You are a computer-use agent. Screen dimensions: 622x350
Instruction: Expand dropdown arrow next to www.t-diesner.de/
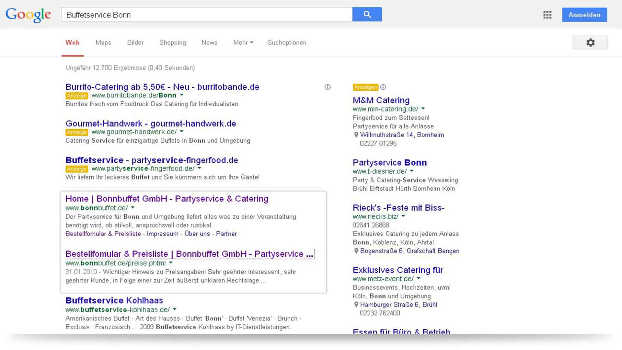(x=412, y=171)
